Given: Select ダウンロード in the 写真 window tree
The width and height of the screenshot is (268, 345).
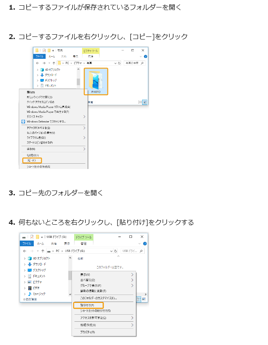Looking at the screenshot, I should tap(50, 75).
